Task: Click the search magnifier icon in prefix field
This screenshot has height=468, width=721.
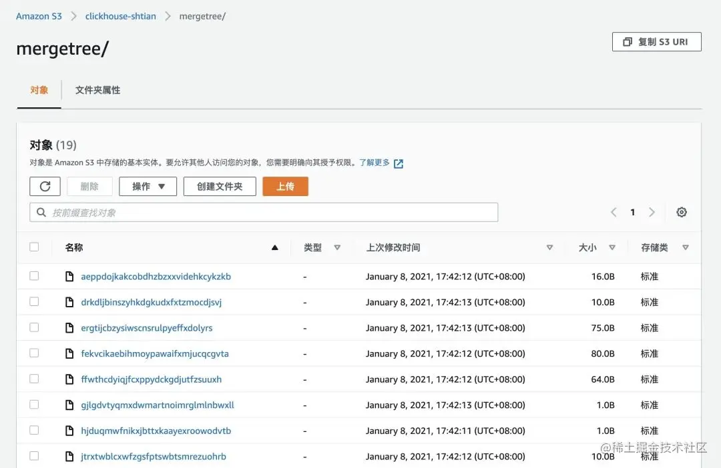Action: coord(41,212)
